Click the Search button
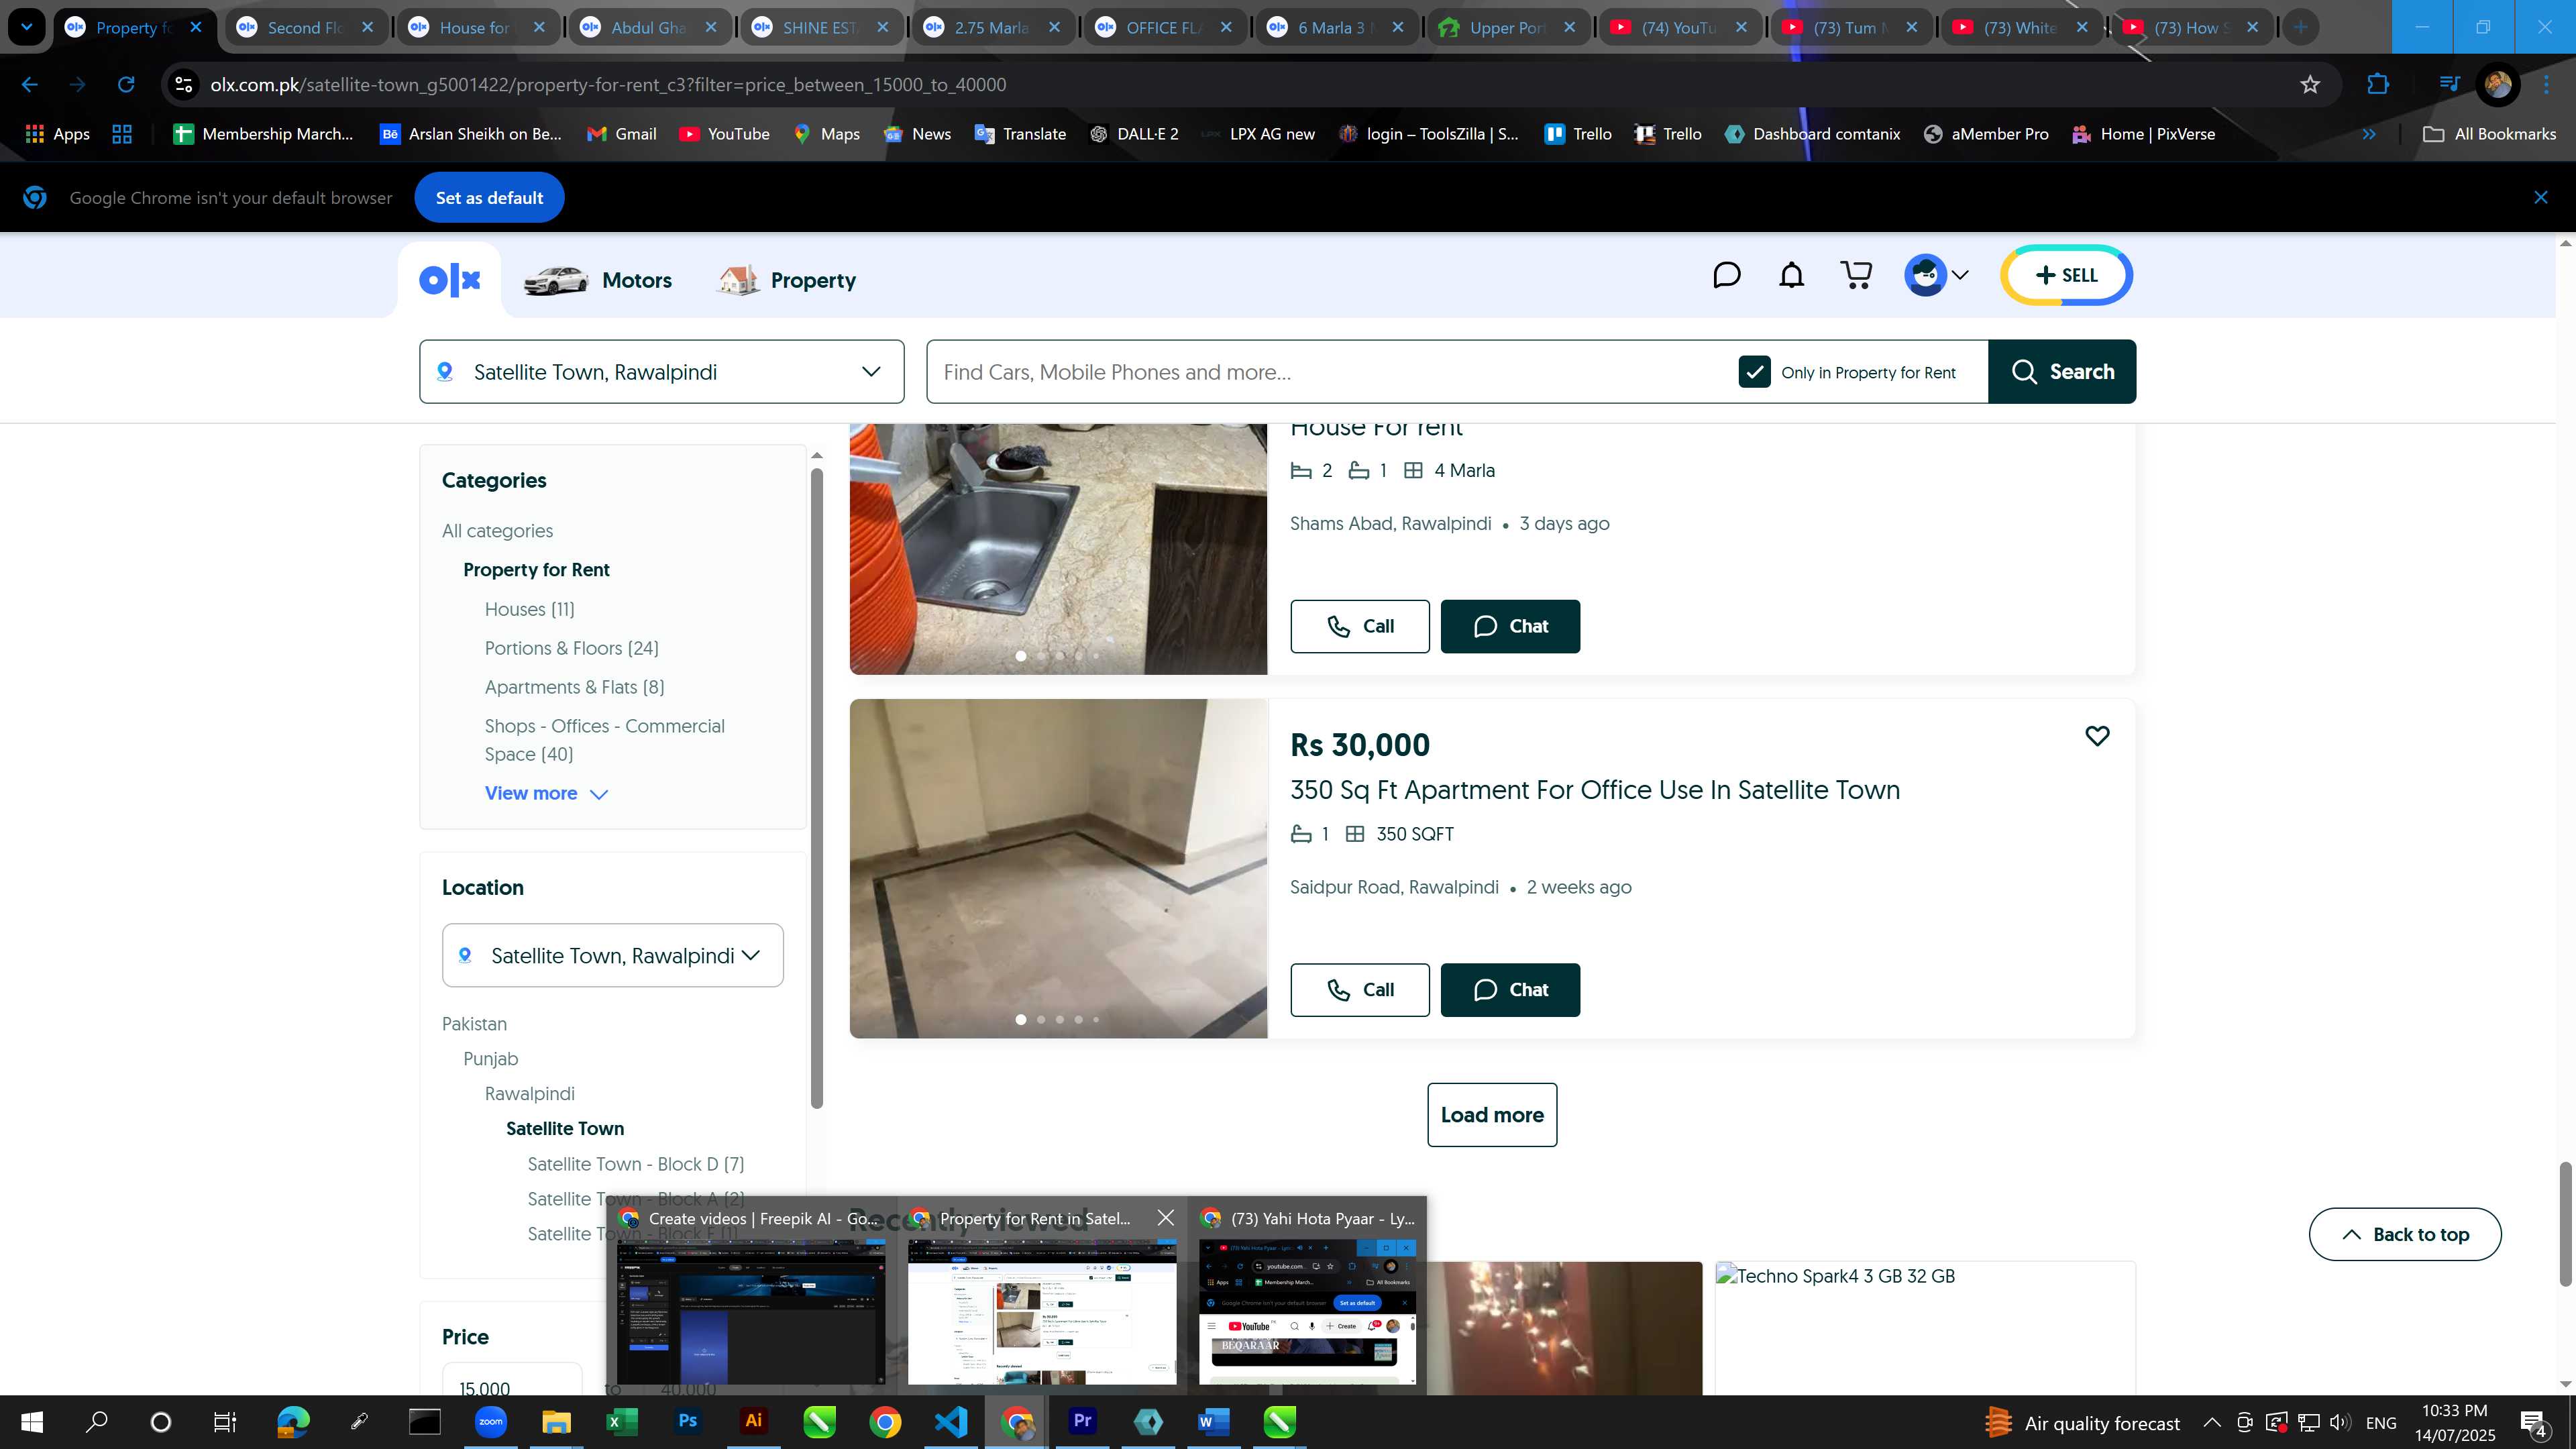 point(2062,372)
